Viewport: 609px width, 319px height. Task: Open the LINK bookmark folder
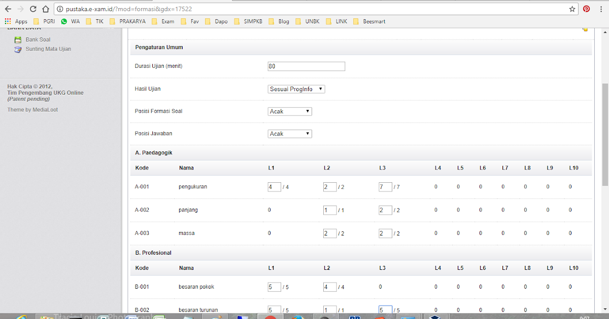tap(336, 21)
